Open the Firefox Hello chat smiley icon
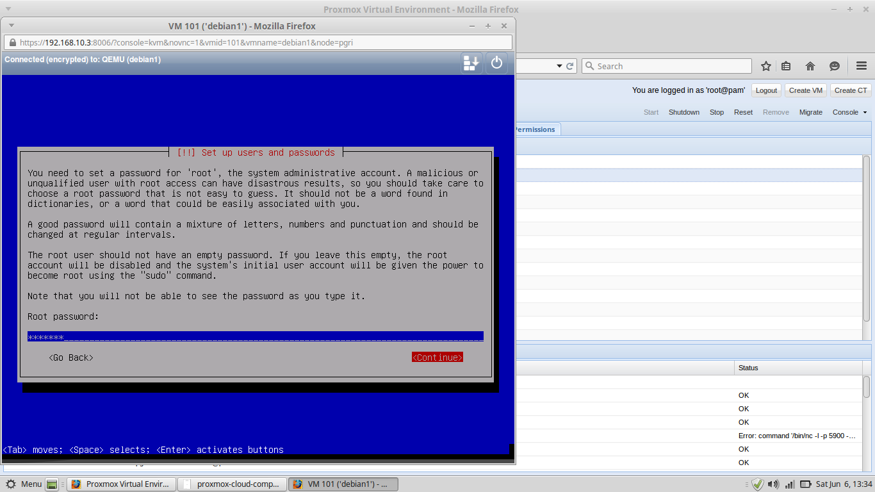 (835, 66)
